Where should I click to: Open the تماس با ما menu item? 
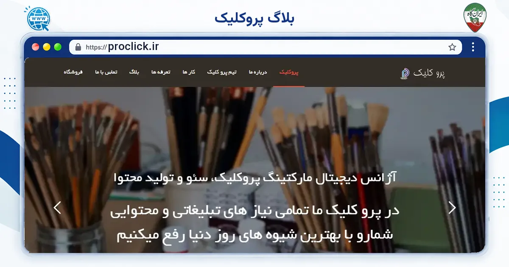[x=106, y=72]
